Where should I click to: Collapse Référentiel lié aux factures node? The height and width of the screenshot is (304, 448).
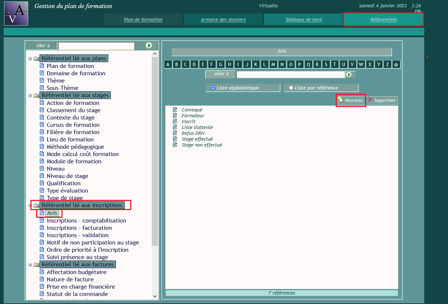30,265
